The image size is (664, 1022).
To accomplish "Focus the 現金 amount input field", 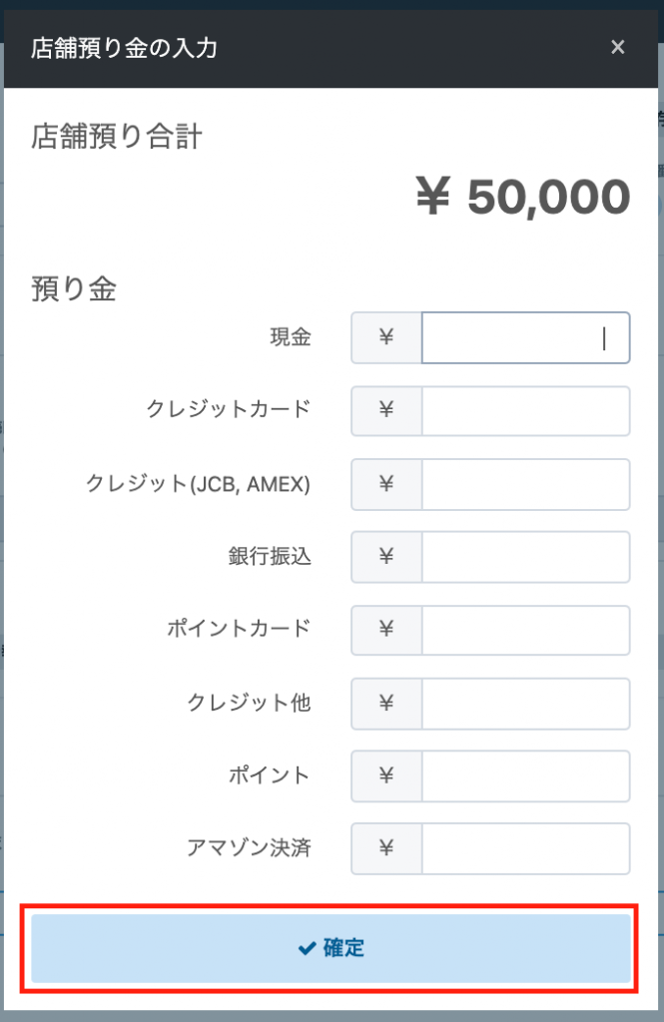I will pyautogui.click(x=525, y=338).
